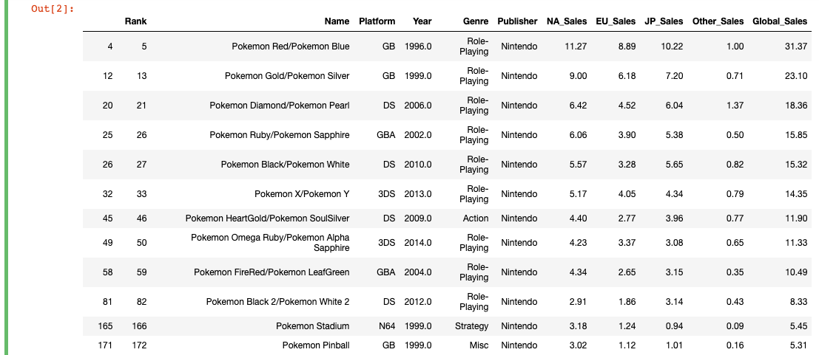Click the EU_Sales column header
The height and width of the screenshot is (355, 819).
coord(616,21)
